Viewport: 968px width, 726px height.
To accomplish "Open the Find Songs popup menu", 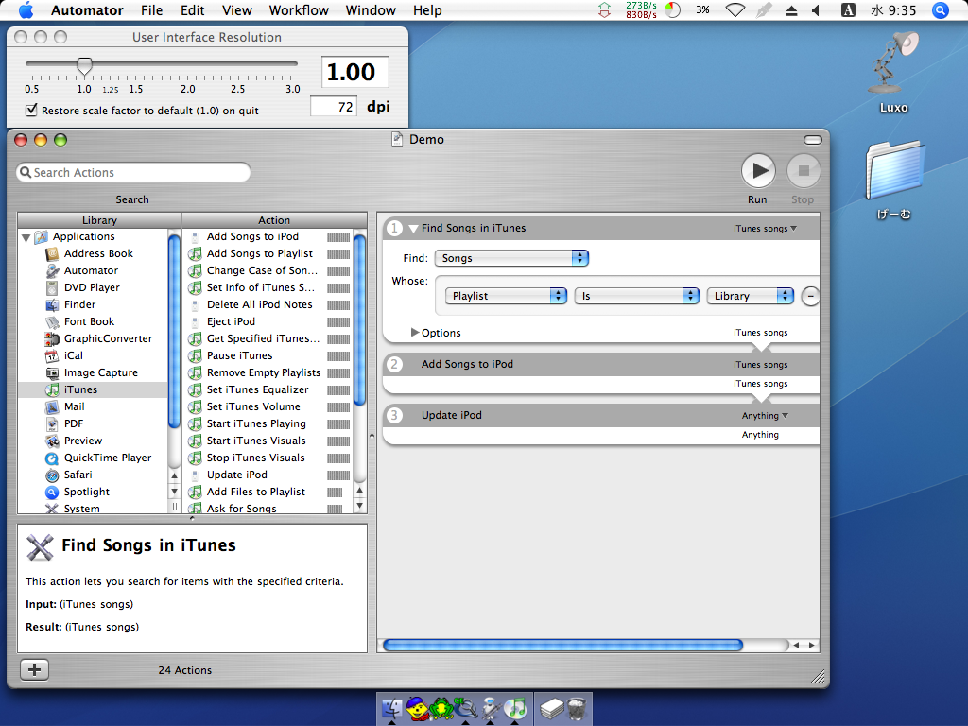I will point(511,258).
